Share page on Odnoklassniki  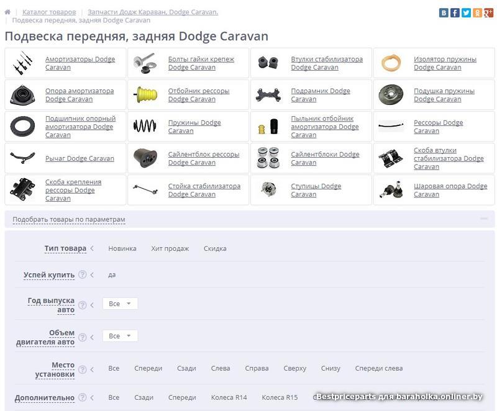point(477,12)
